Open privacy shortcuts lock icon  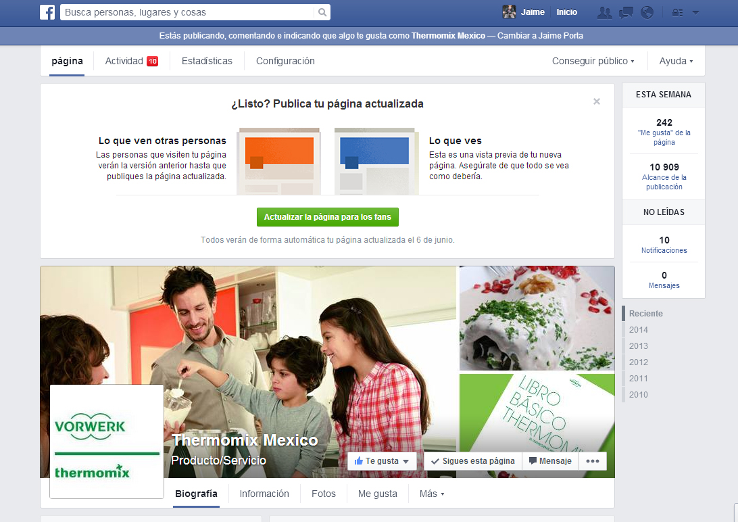[677, 12]
